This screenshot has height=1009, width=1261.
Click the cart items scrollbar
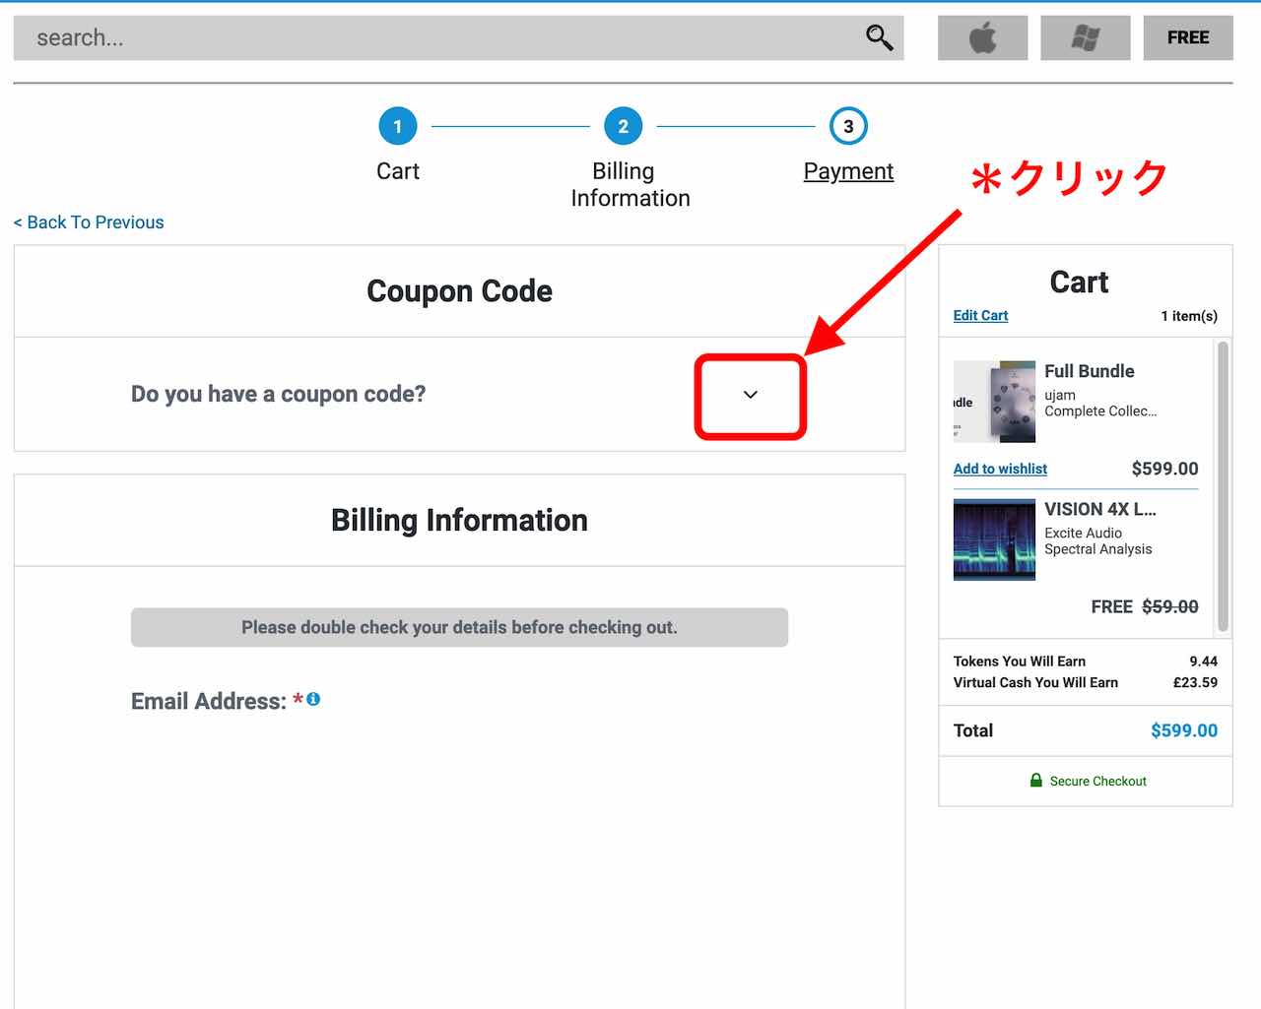(x=1223, y=486)
